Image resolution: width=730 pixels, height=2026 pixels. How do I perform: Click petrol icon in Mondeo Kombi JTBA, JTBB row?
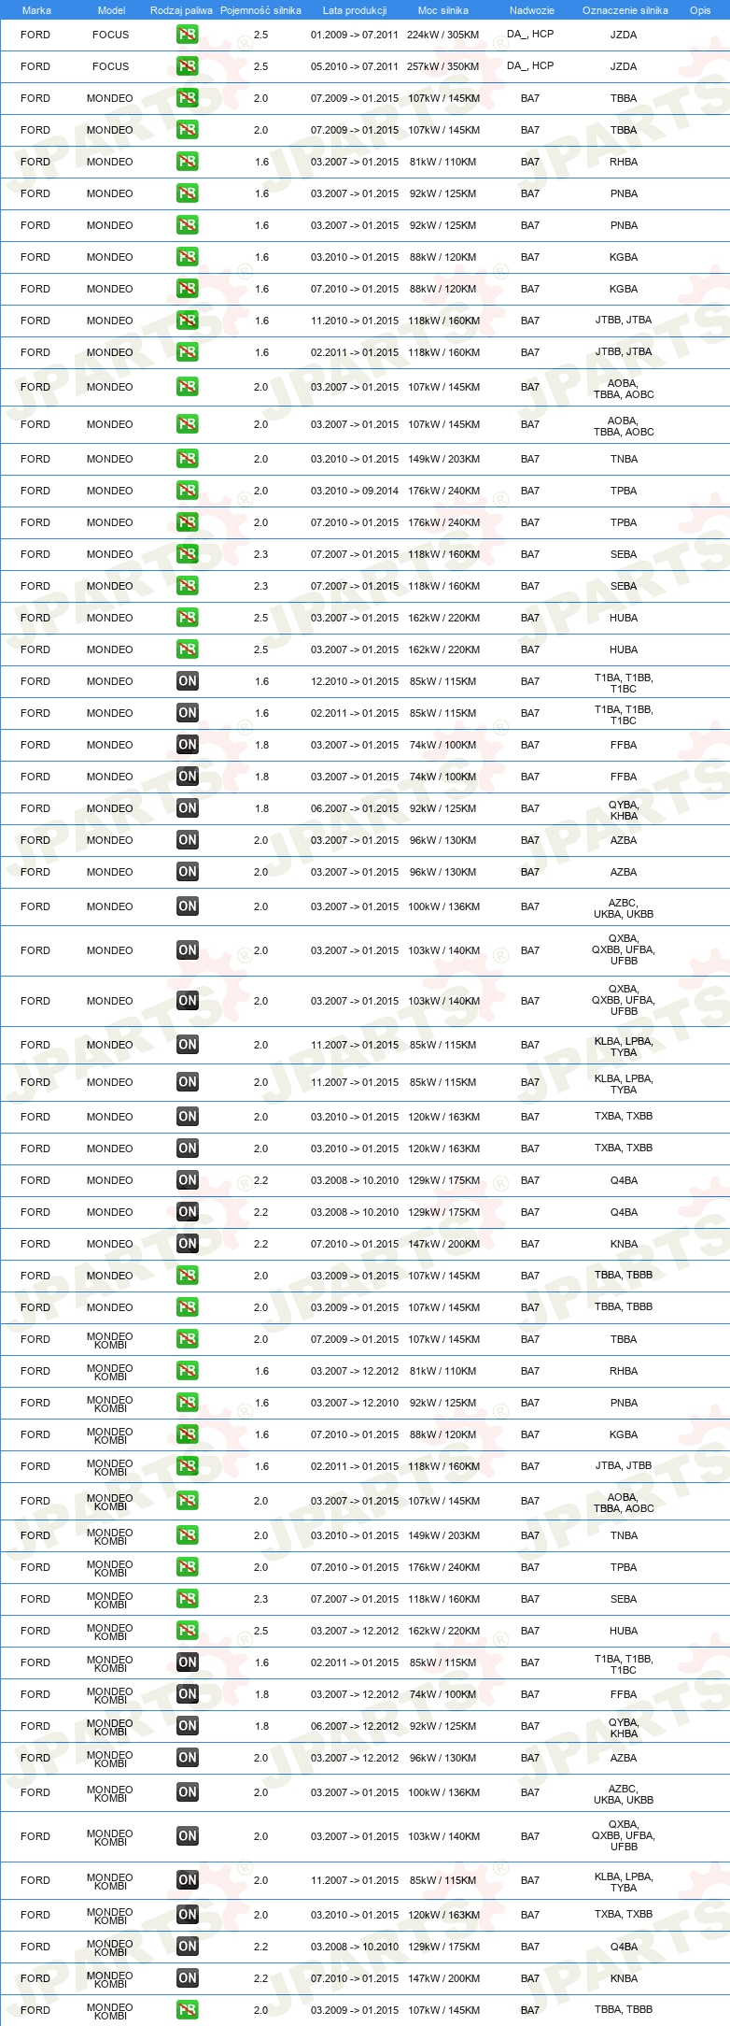pyautogui.click(x=187, y=1466)
